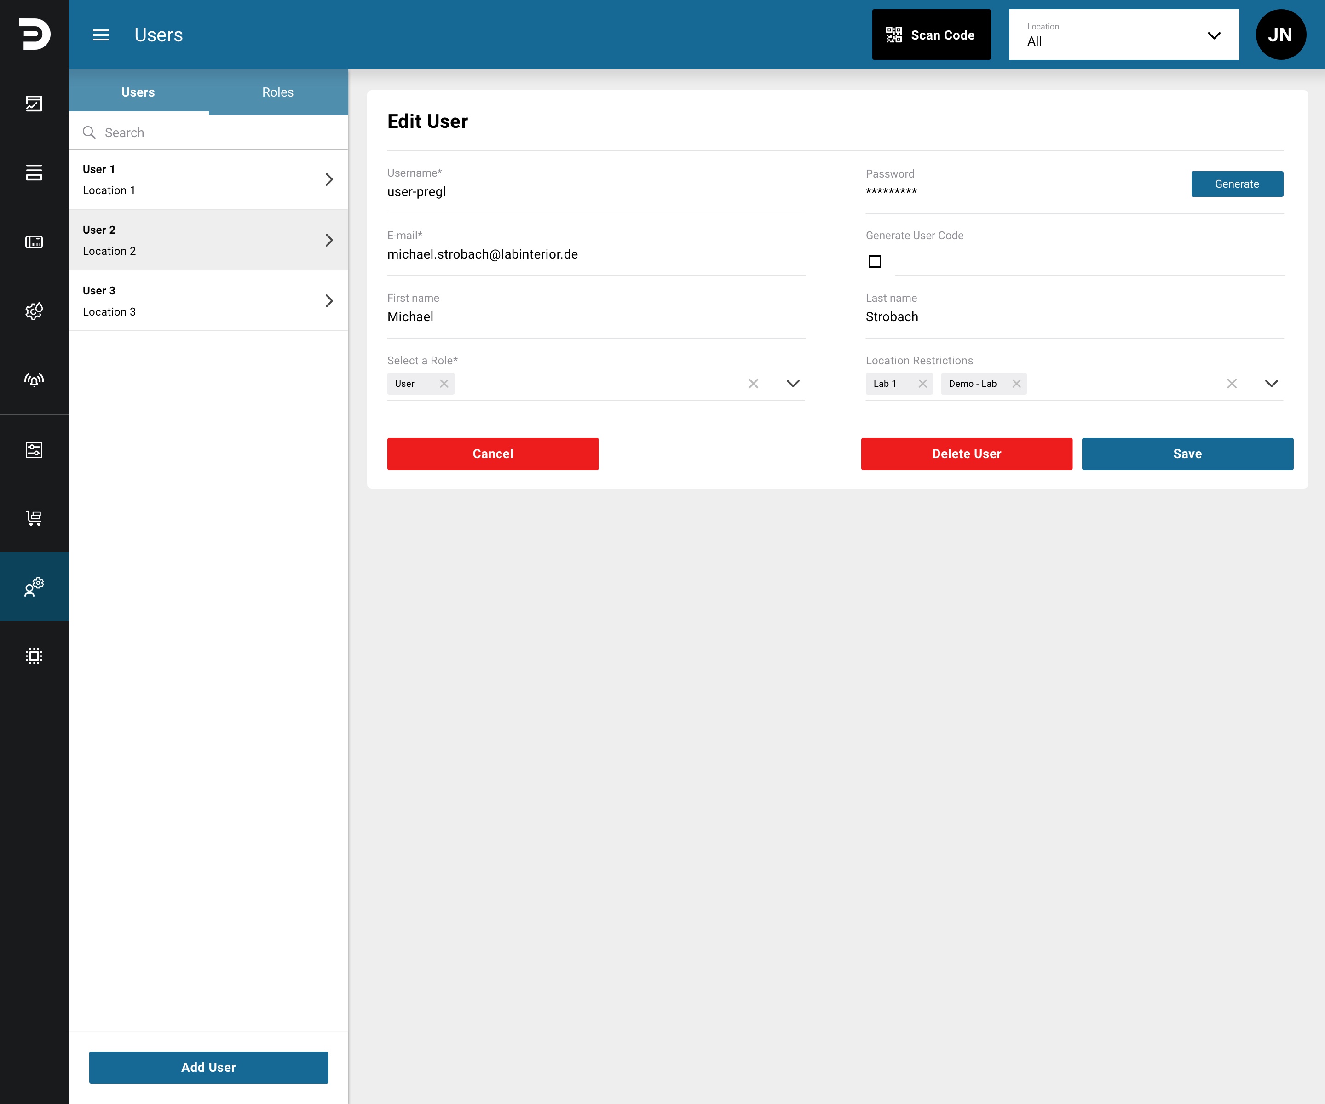Open the alarm signal icon in sidebar
Screen dimensions: 1325x1104
tap(34, 379)
